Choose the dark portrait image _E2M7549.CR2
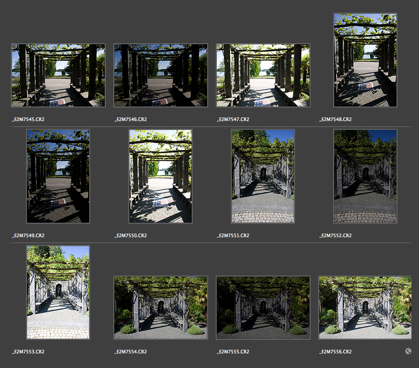The width and height of the screenshot is (419, 368). coord(58,176)
